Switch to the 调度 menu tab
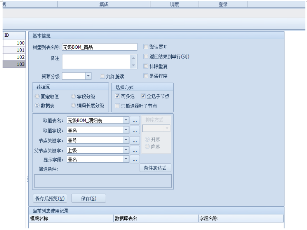Image resolution: width=307 pixels, height=230 pixels. (x=174, y=4)
